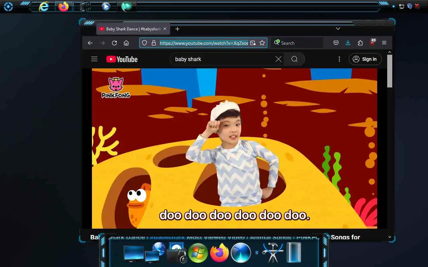This screenshot has width=428, height=267.
Task: Bookmark this page with the star
Action: 262,43
